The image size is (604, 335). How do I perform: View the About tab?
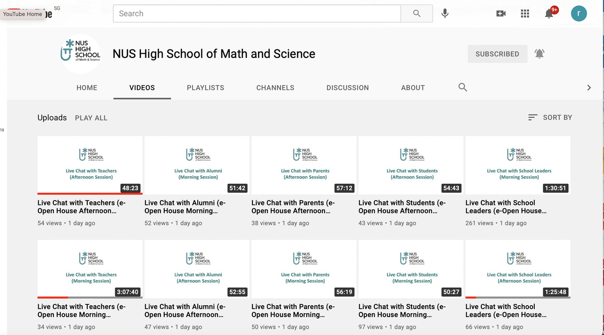tap(413, 88)
